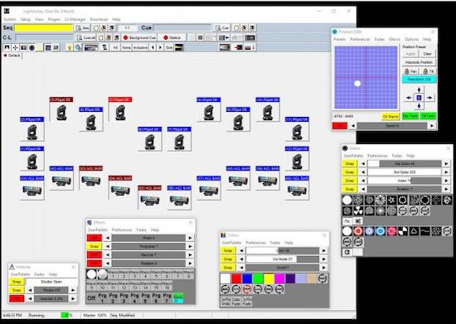Decrease Index value using left arrow

(362, 181)
